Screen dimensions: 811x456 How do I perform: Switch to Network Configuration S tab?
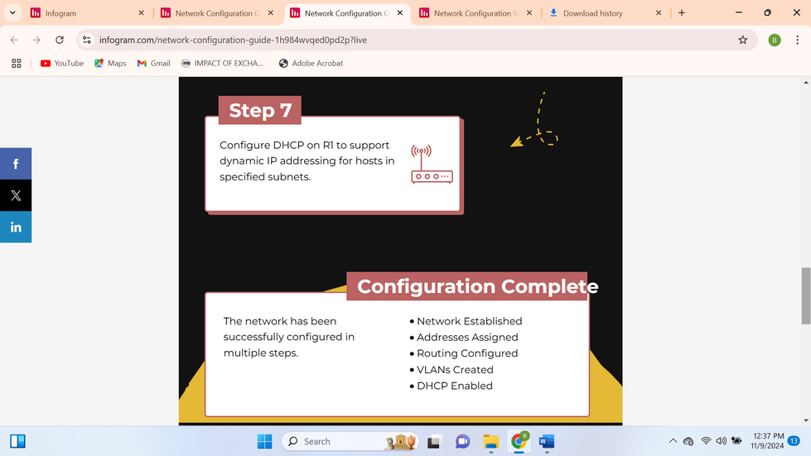(x=475, y=13)
